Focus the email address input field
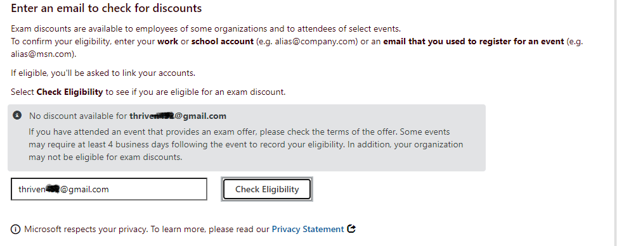The height and width of the screenshot is (246, 617). click(109, 189)
